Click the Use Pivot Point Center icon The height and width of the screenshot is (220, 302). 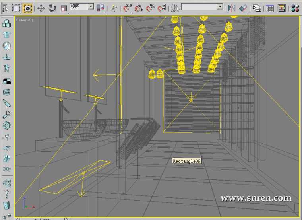click(x=100, y=8)
